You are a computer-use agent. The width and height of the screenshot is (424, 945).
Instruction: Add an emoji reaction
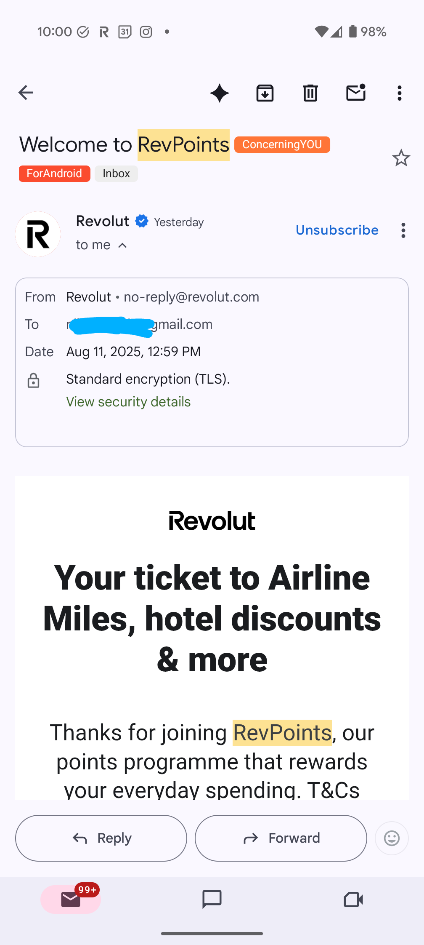point(392,838)
